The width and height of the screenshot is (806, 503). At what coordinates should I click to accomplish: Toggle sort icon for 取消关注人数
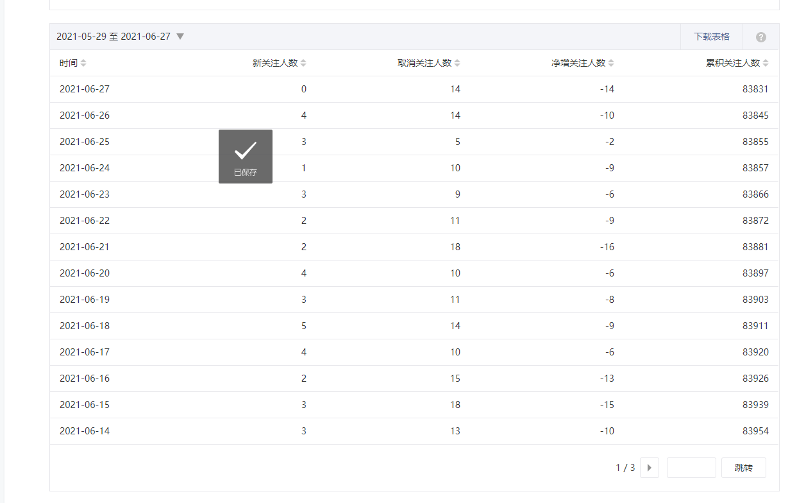(x=457, y=63)
